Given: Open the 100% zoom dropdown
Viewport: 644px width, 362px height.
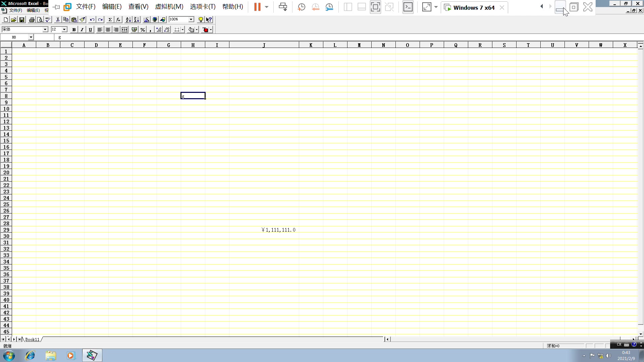Looking at the screenshot, I should coord(191,19).
